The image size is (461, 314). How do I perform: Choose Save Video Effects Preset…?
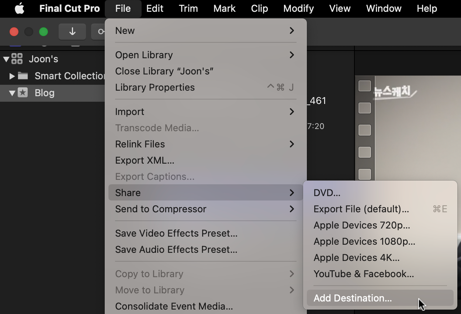206,233
